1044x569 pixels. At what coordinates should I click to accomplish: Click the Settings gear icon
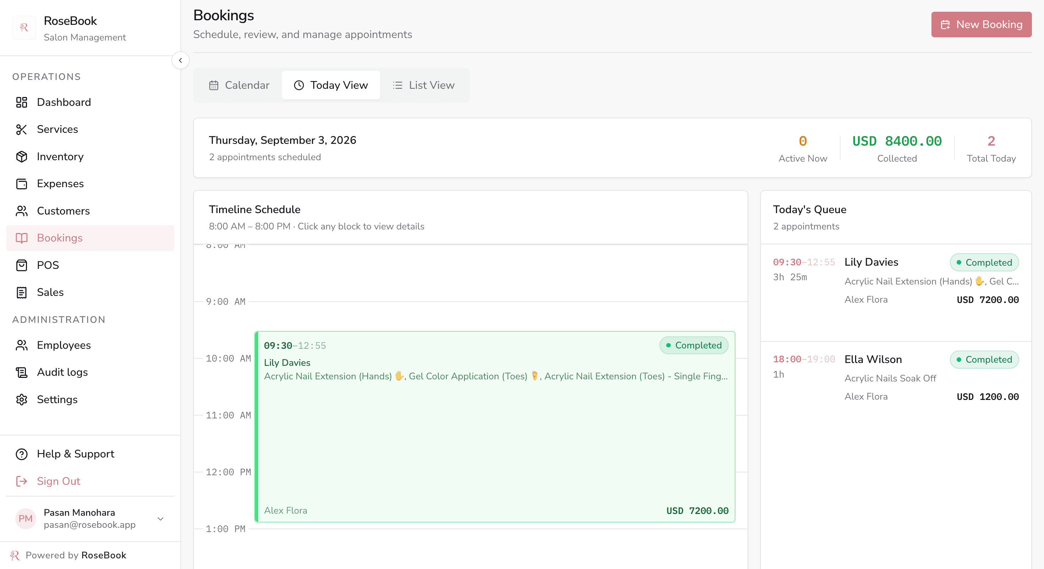click(x=21, y=399)
